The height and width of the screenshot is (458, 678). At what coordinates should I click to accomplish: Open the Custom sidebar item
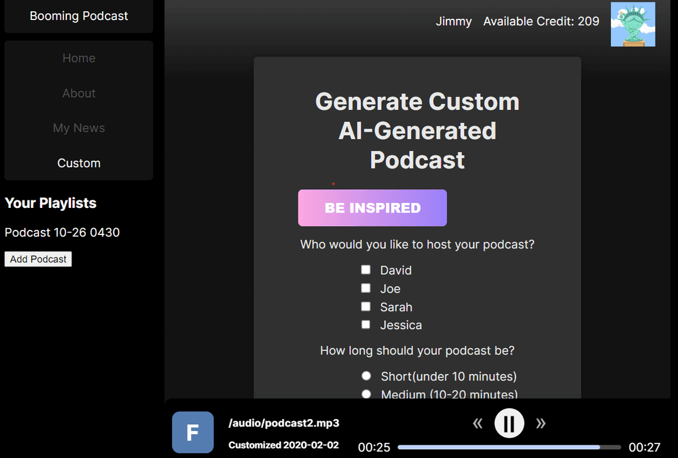click(x=79, y=163)
